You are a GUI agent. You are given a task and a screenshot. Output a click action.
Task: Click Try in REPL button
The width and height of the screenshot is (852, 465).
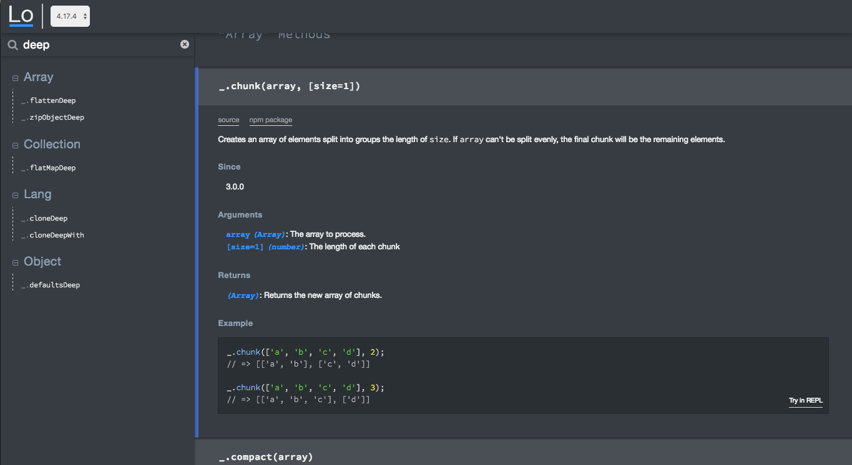pyautogui.click(x=806, y=401)
